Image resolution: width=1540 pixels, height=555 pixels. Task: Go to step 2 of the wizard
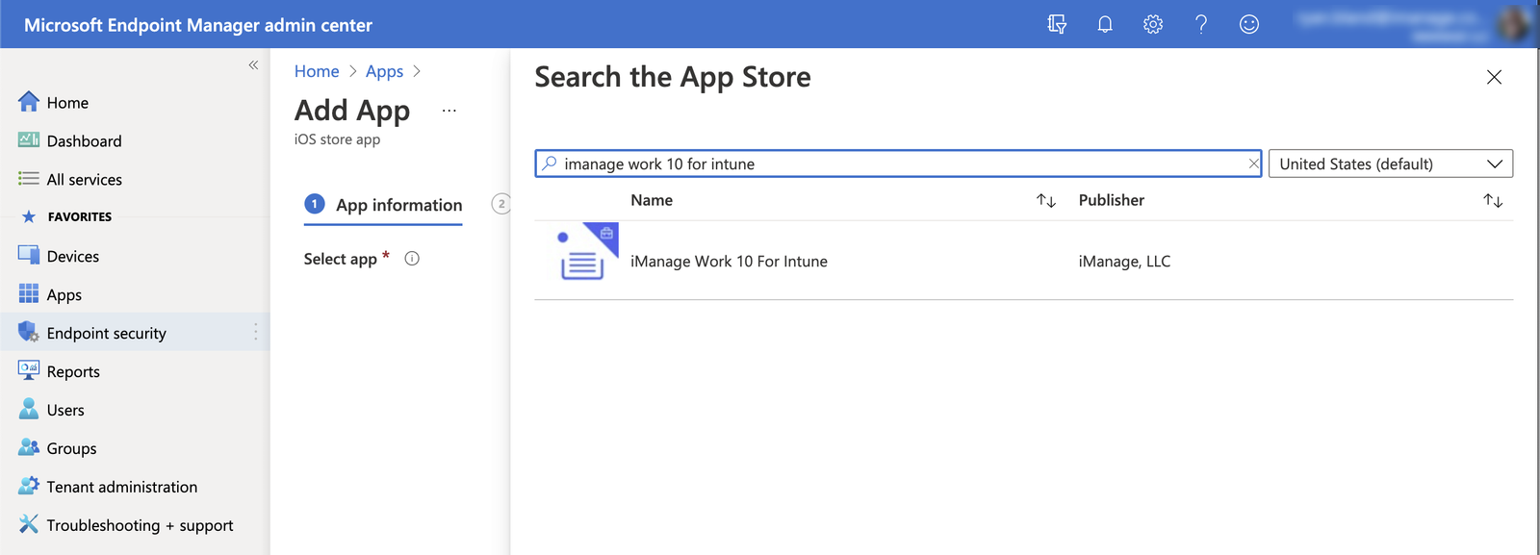click(x=500, y=204)
